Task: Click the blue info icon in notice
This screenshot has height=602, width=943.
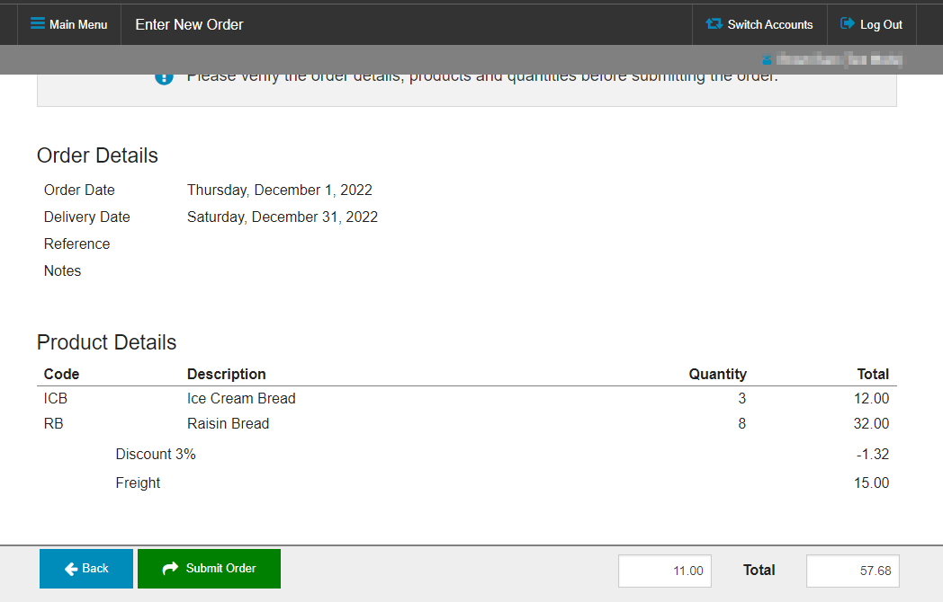Action: (164, 78)
